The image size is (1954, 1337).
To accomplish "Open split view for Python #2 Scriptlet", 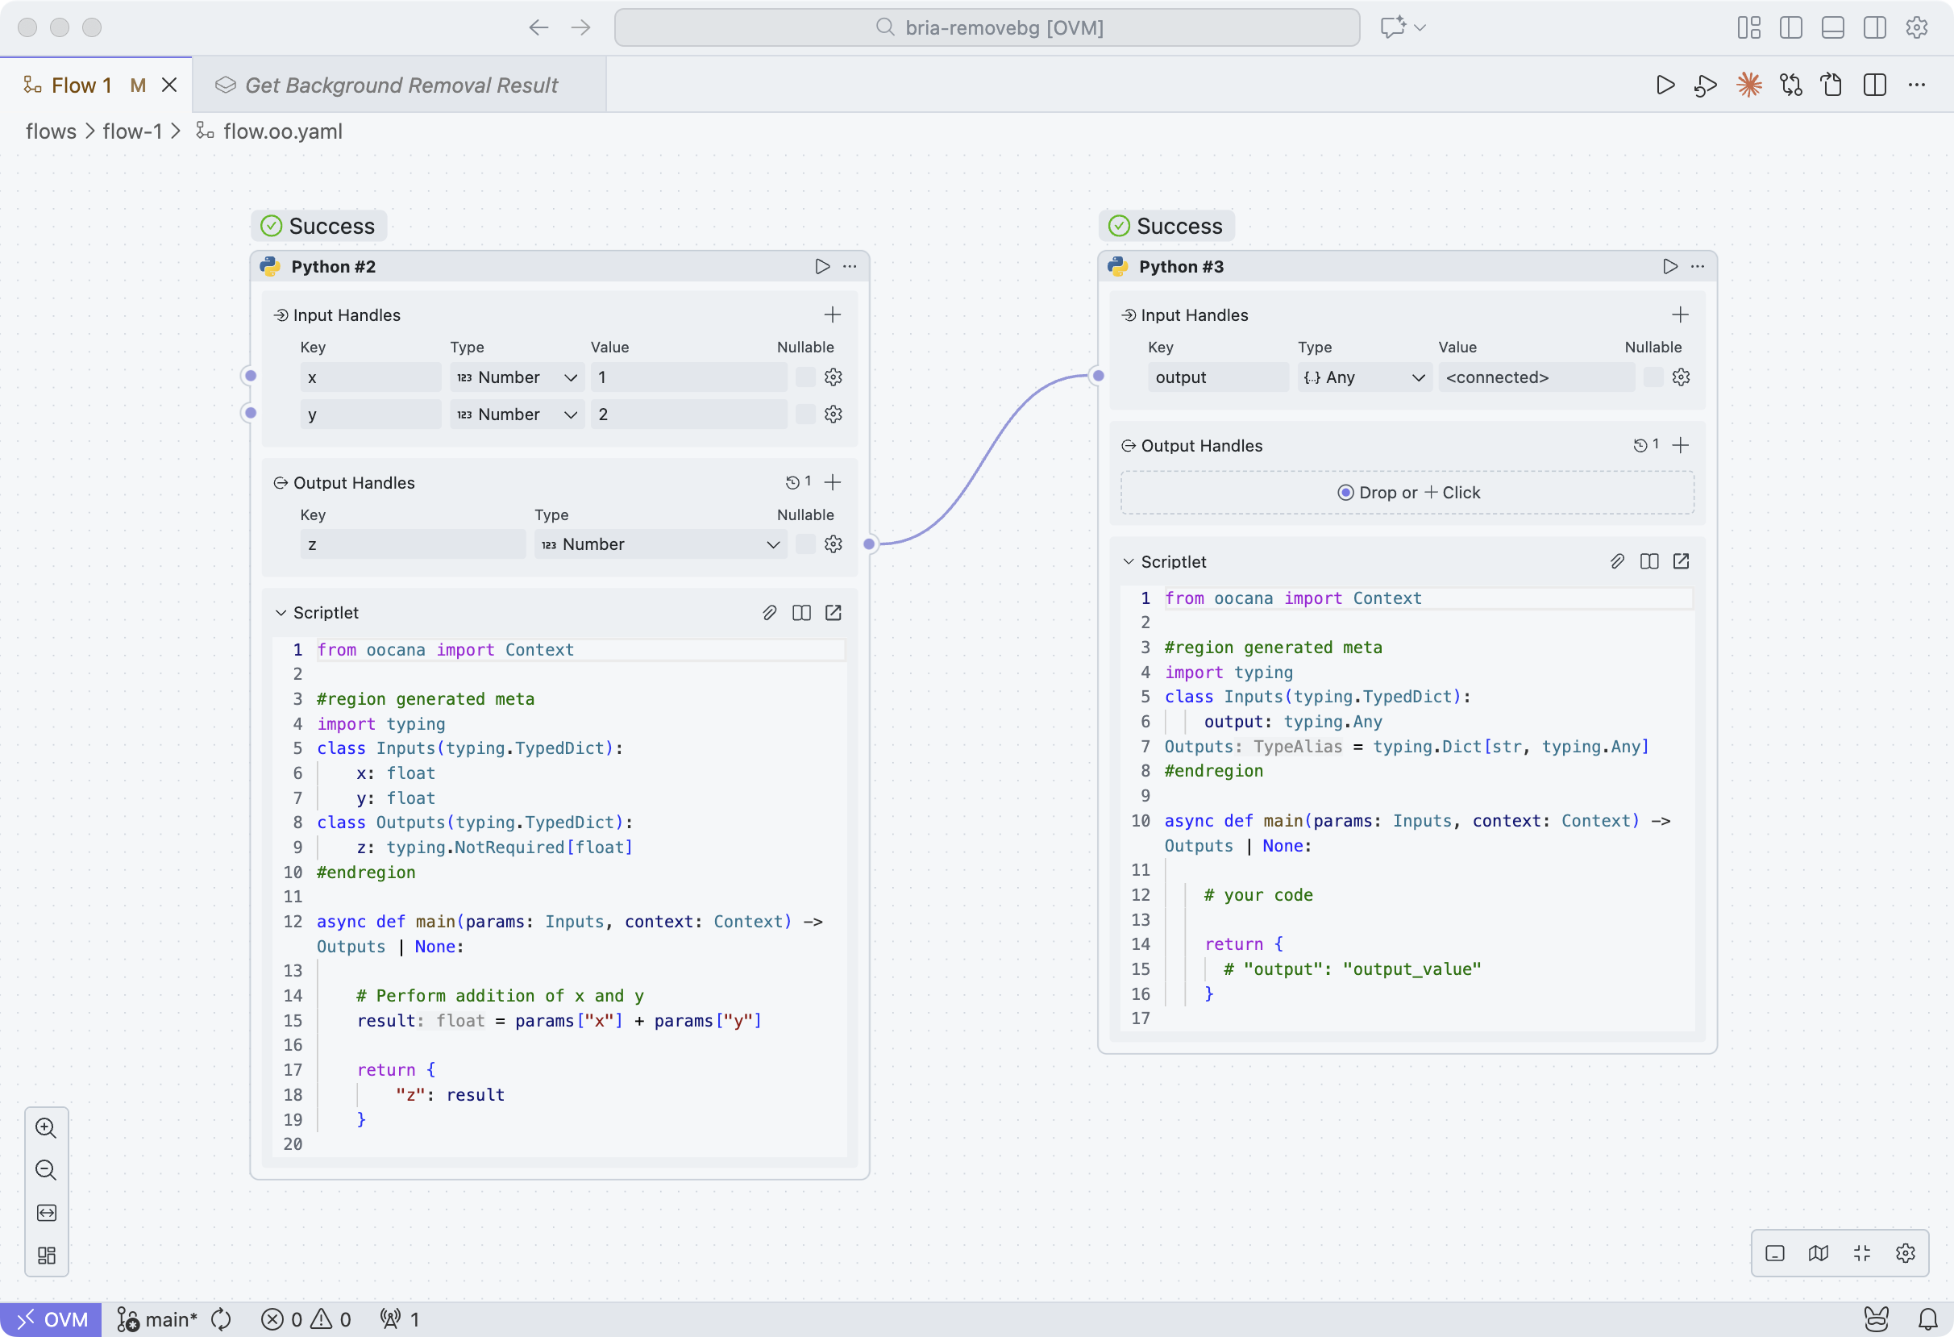I will click(x=801, y=612).
